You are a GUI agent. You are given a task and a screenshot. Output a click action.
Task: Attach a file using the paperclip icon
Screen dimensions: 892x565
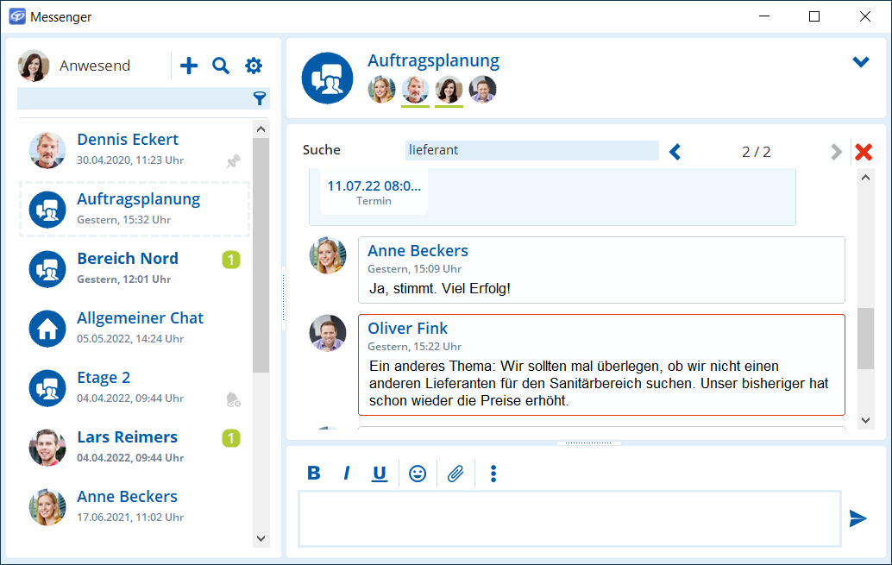point(455,473)
